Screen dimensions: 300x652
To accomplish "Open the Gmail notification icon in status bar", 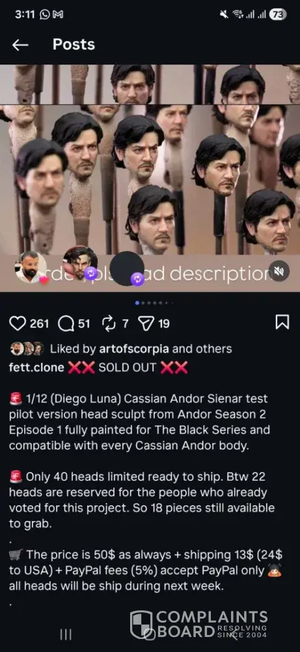I will (x=58, y=14).
